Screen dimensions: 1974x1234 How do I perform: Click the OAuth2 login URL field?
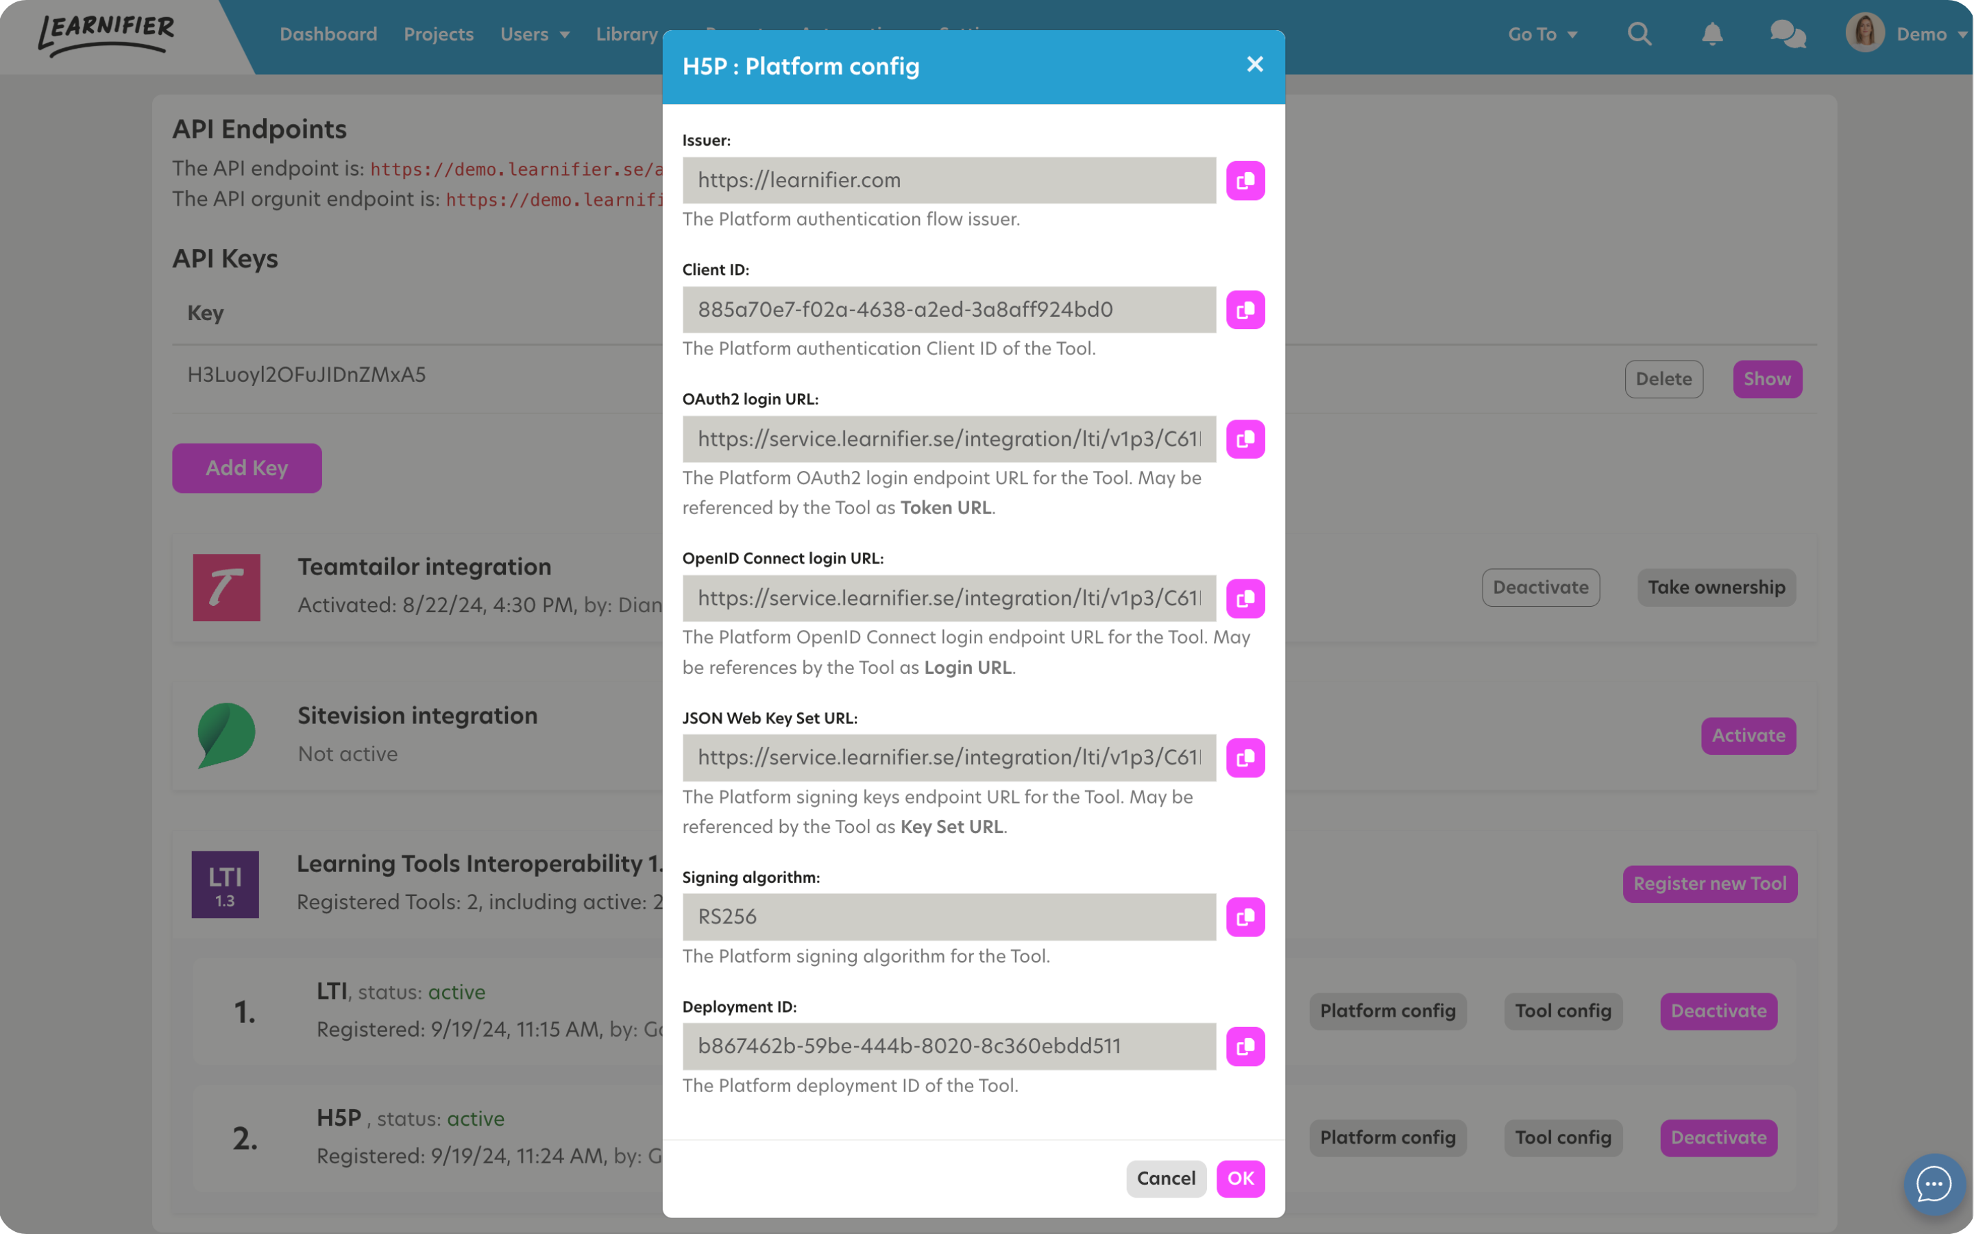point(949,439)
